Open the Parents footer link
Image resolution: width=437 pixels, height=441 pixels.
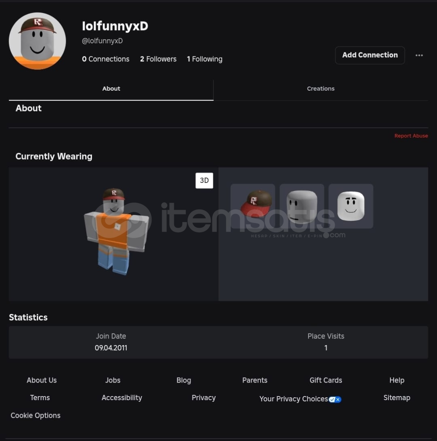[255, 380]
